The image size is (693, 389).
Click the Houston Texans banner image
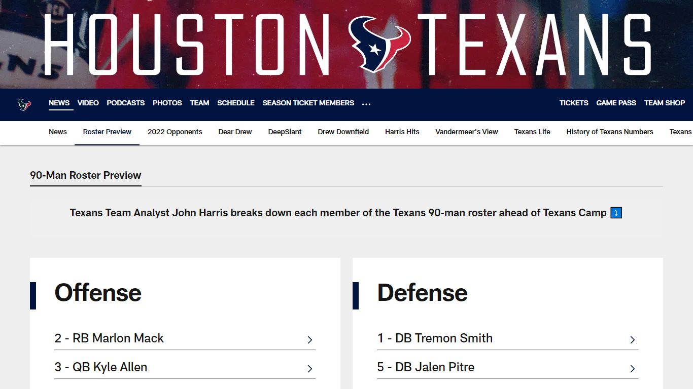(346, 44)
